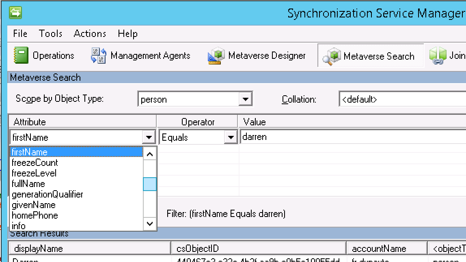Choose givenName in the attribute list

[x=34, y=205]
